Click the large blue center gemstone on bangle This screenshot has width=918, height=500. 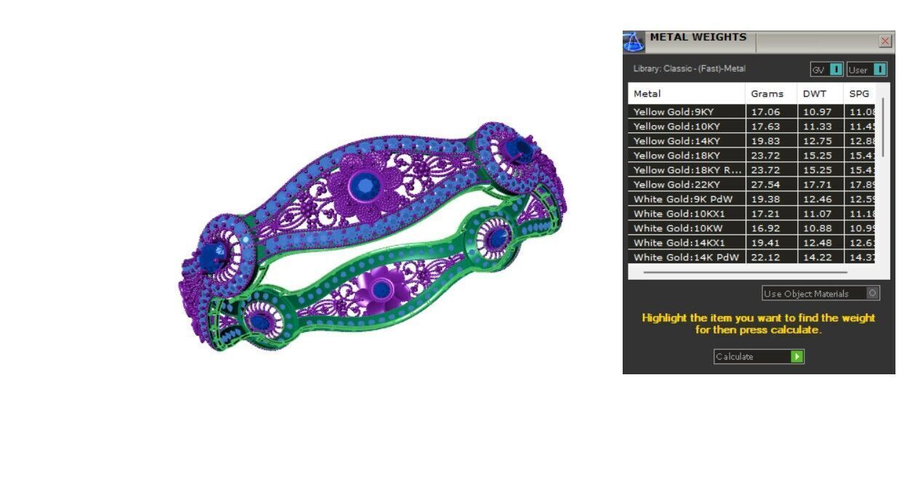[x=364, y=186]
